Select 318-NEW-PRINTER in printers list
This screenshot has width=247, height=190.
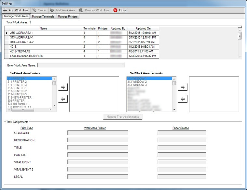tap(30, 98)
